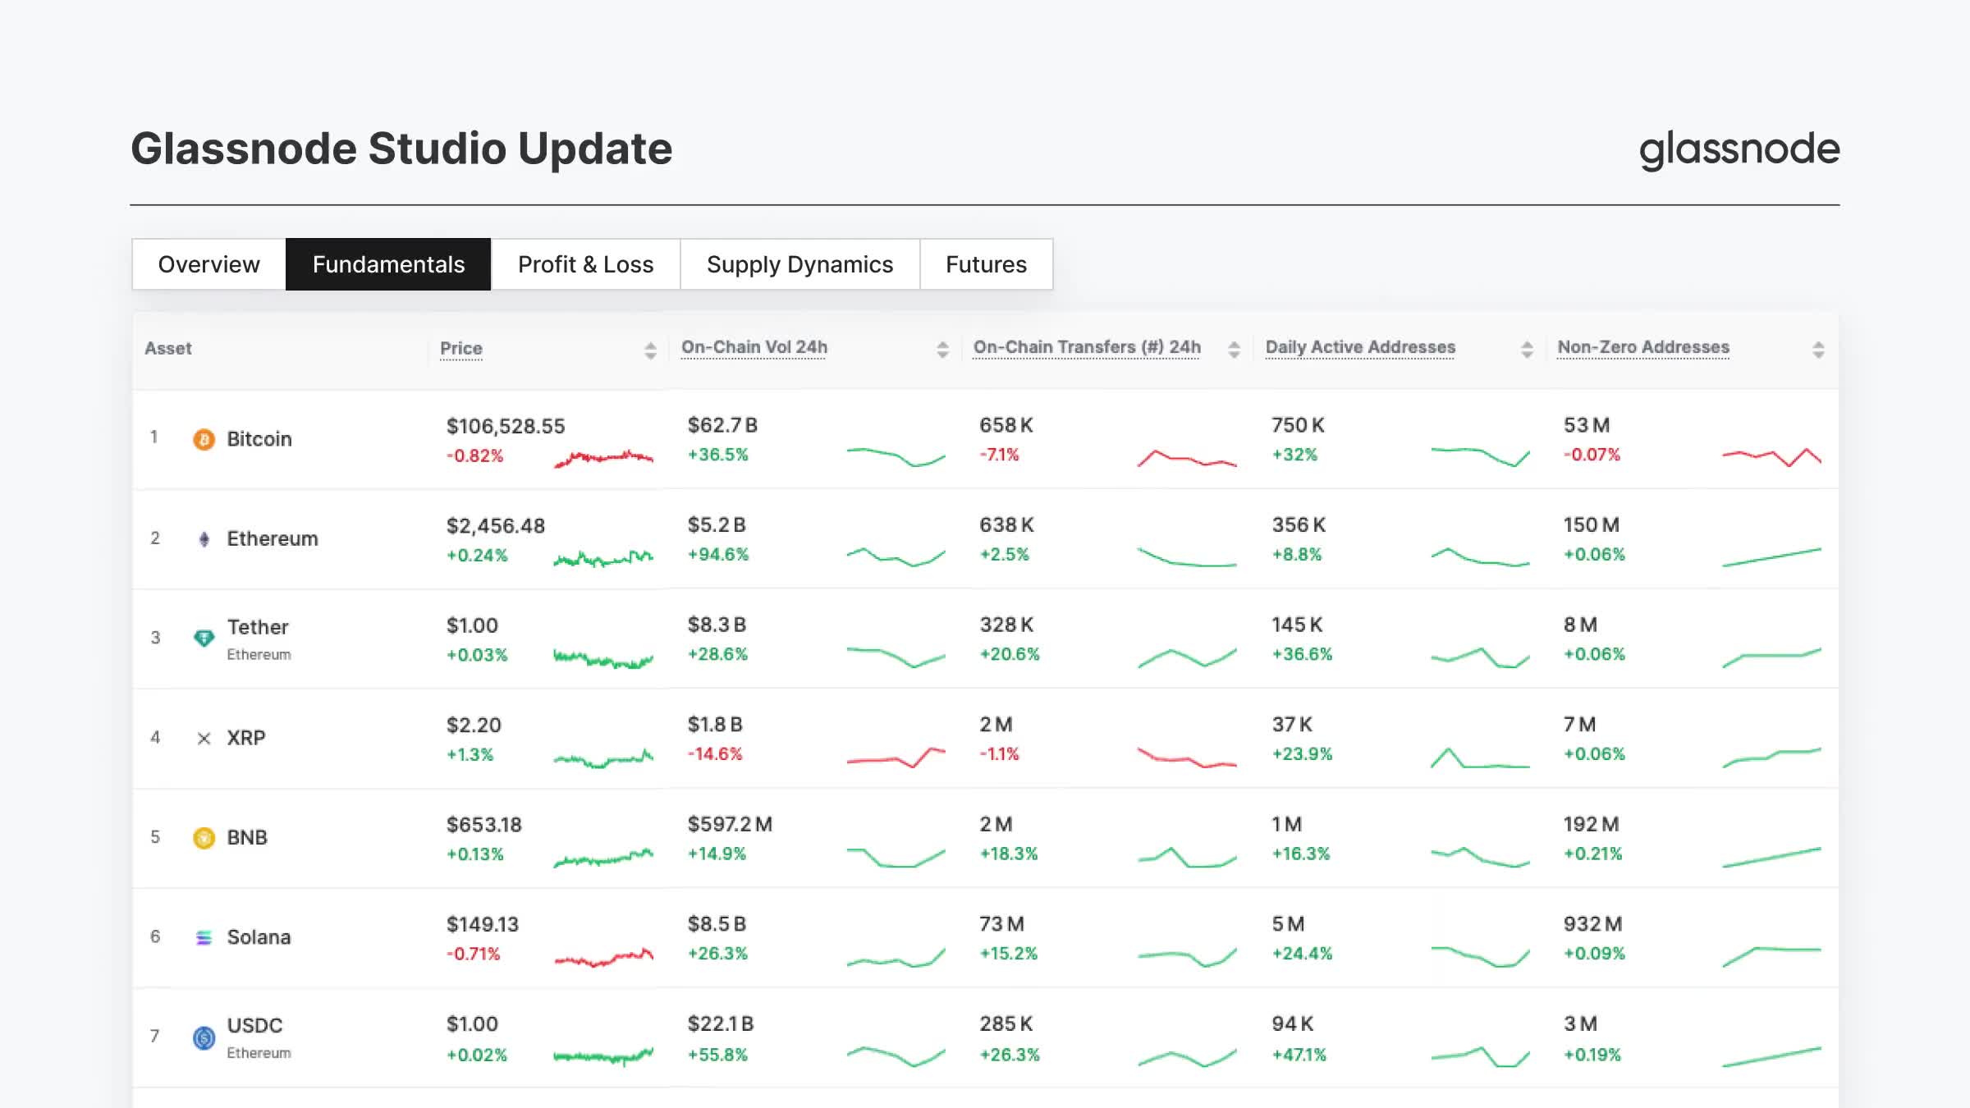The width and height of the screenshot is (1970, 1108).
Task: Expand the Asset column sort options
Action: 168,348
